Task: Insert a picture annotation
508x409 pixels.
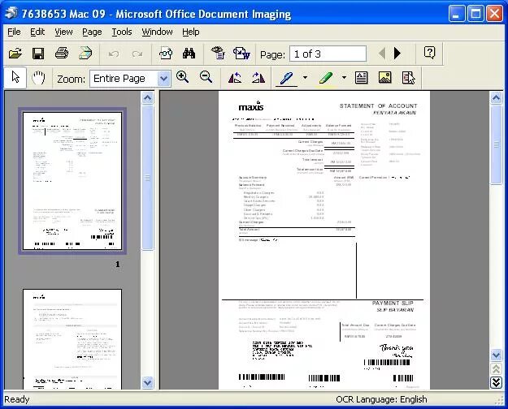Action: (x=385, y=78)
